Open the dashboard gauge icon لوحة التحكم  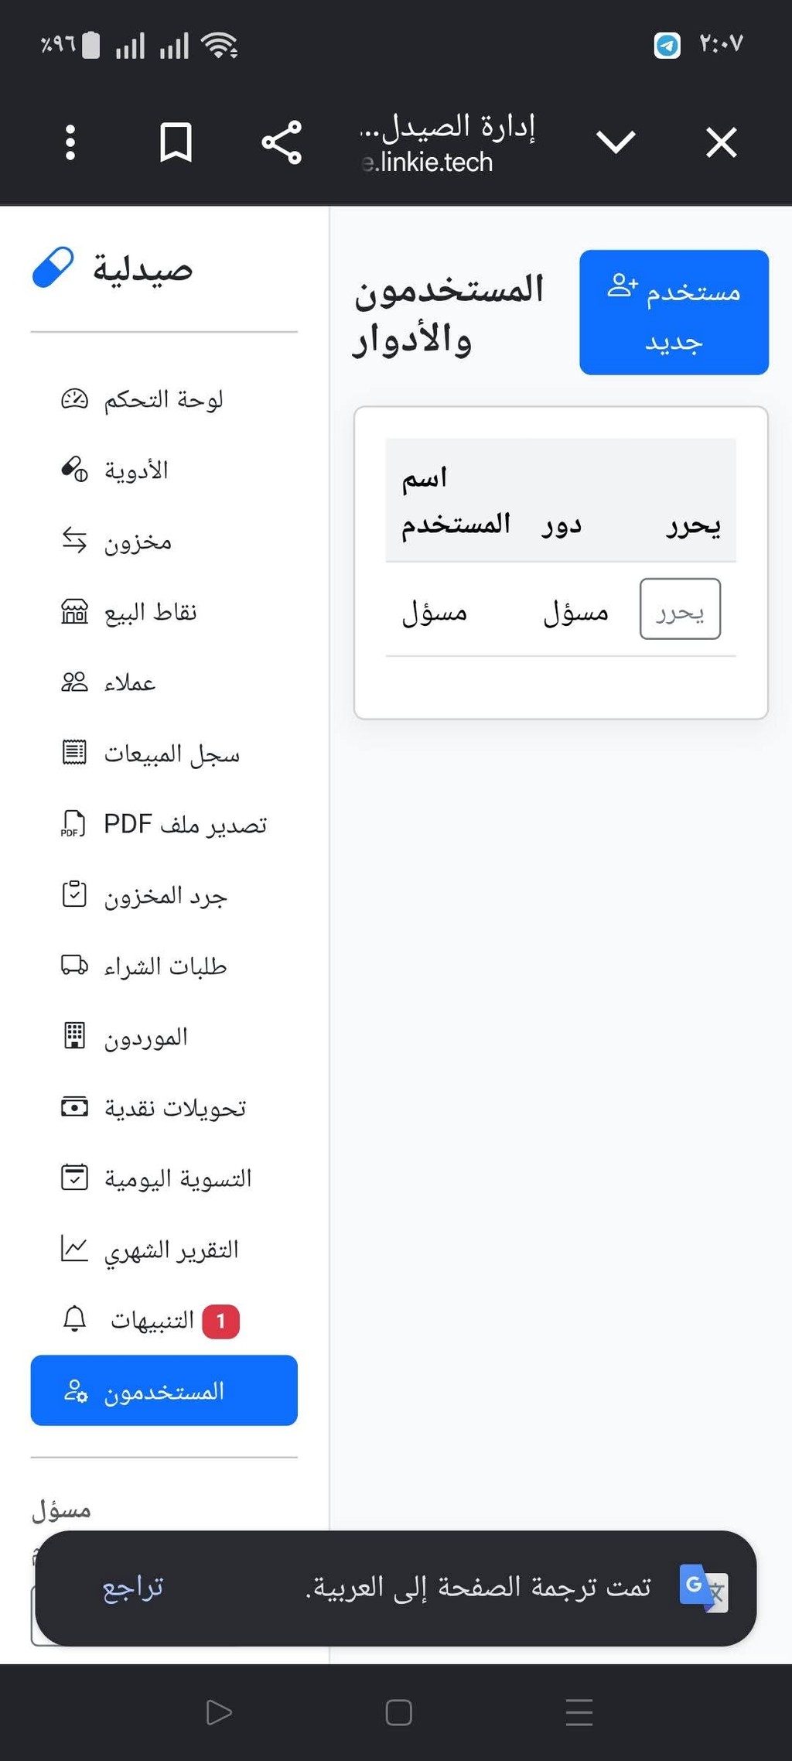[74, 399]
